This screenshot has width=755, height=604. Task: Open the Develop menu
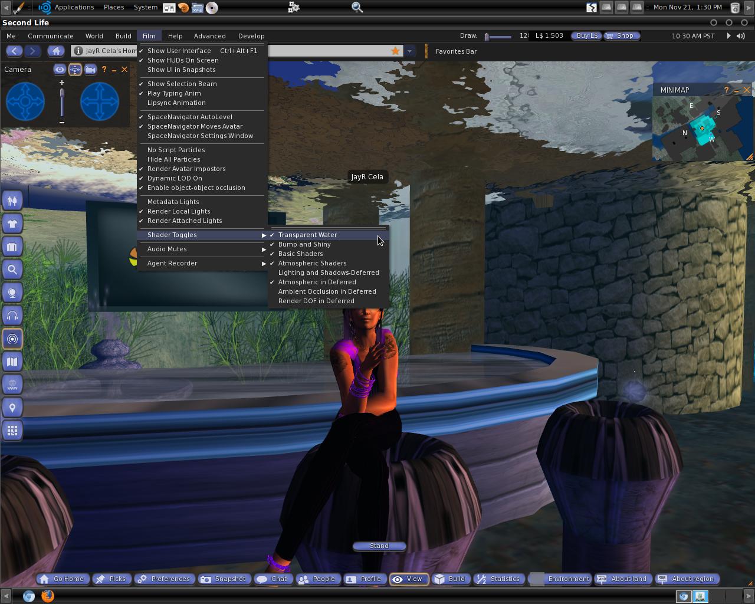(251, 36)
